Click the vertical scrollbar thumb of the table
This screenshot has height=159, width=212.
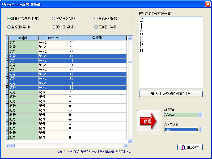[x=130, y=62]
